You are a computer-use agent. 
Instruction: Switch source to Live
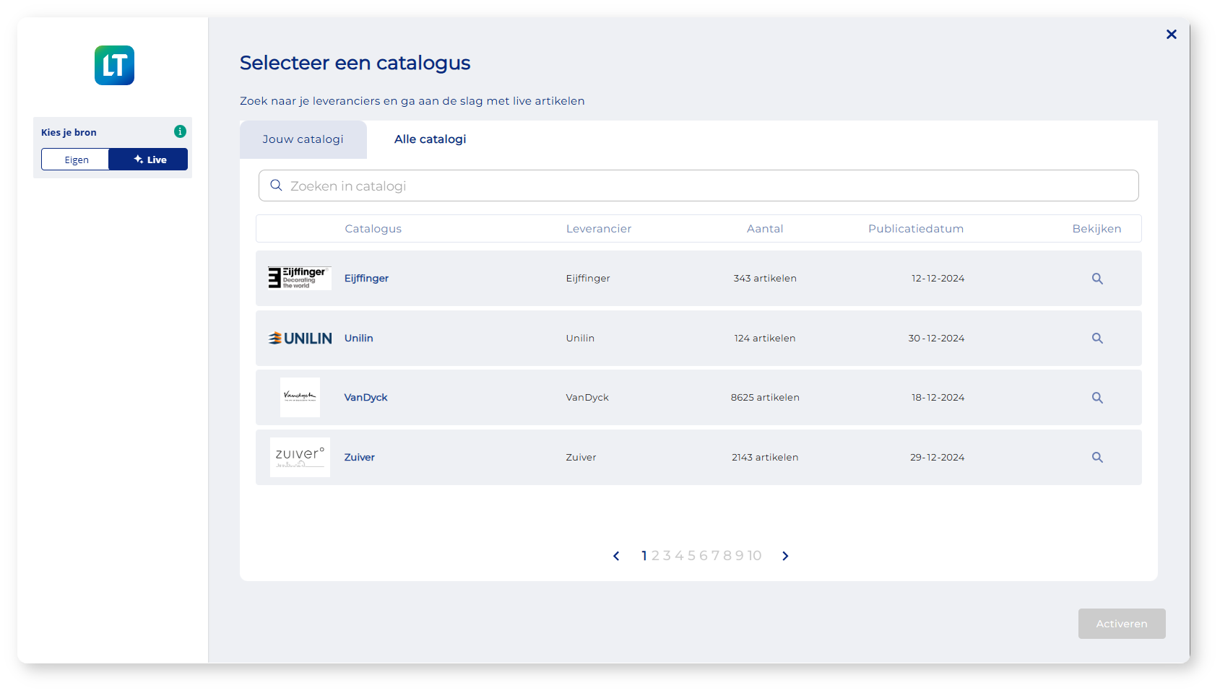point(148,159)
